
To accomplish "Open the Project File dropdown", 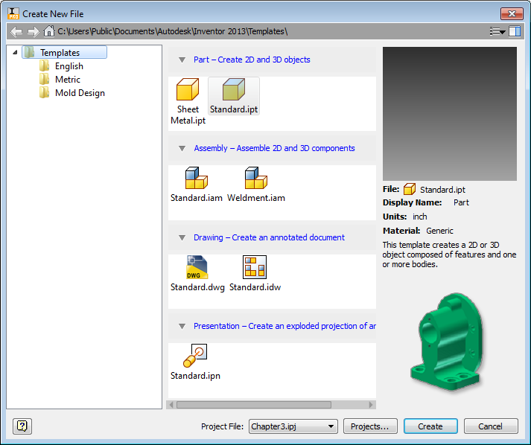I will [x=293, y=426].
